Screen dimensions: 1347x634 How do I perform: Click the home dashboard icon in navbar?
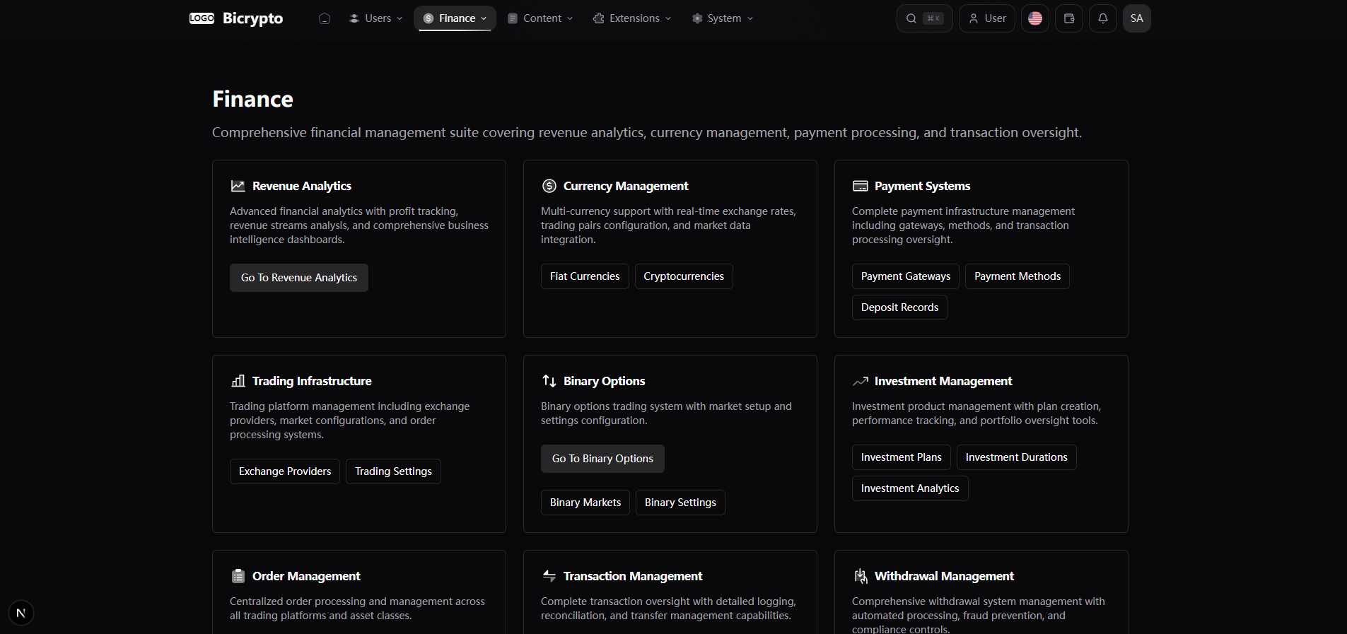coord(325,18)
